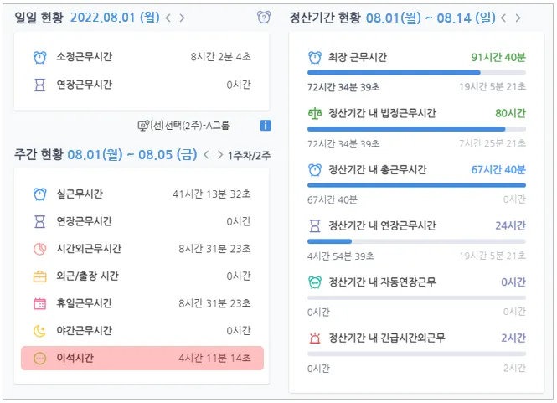The width and height of the screenshot is (557, 403).
Task: Click the calendar icon for 휴일근무시간
Action: click(x=39, y=303)
